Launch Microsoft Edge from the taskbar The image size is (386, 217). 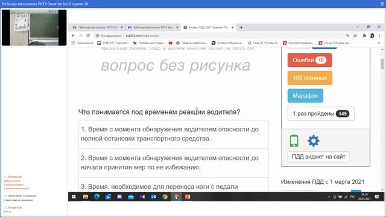tap(96, 197)
